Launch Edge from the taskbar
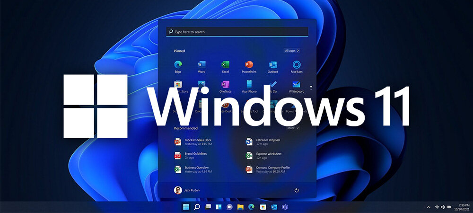 [251, 207]
